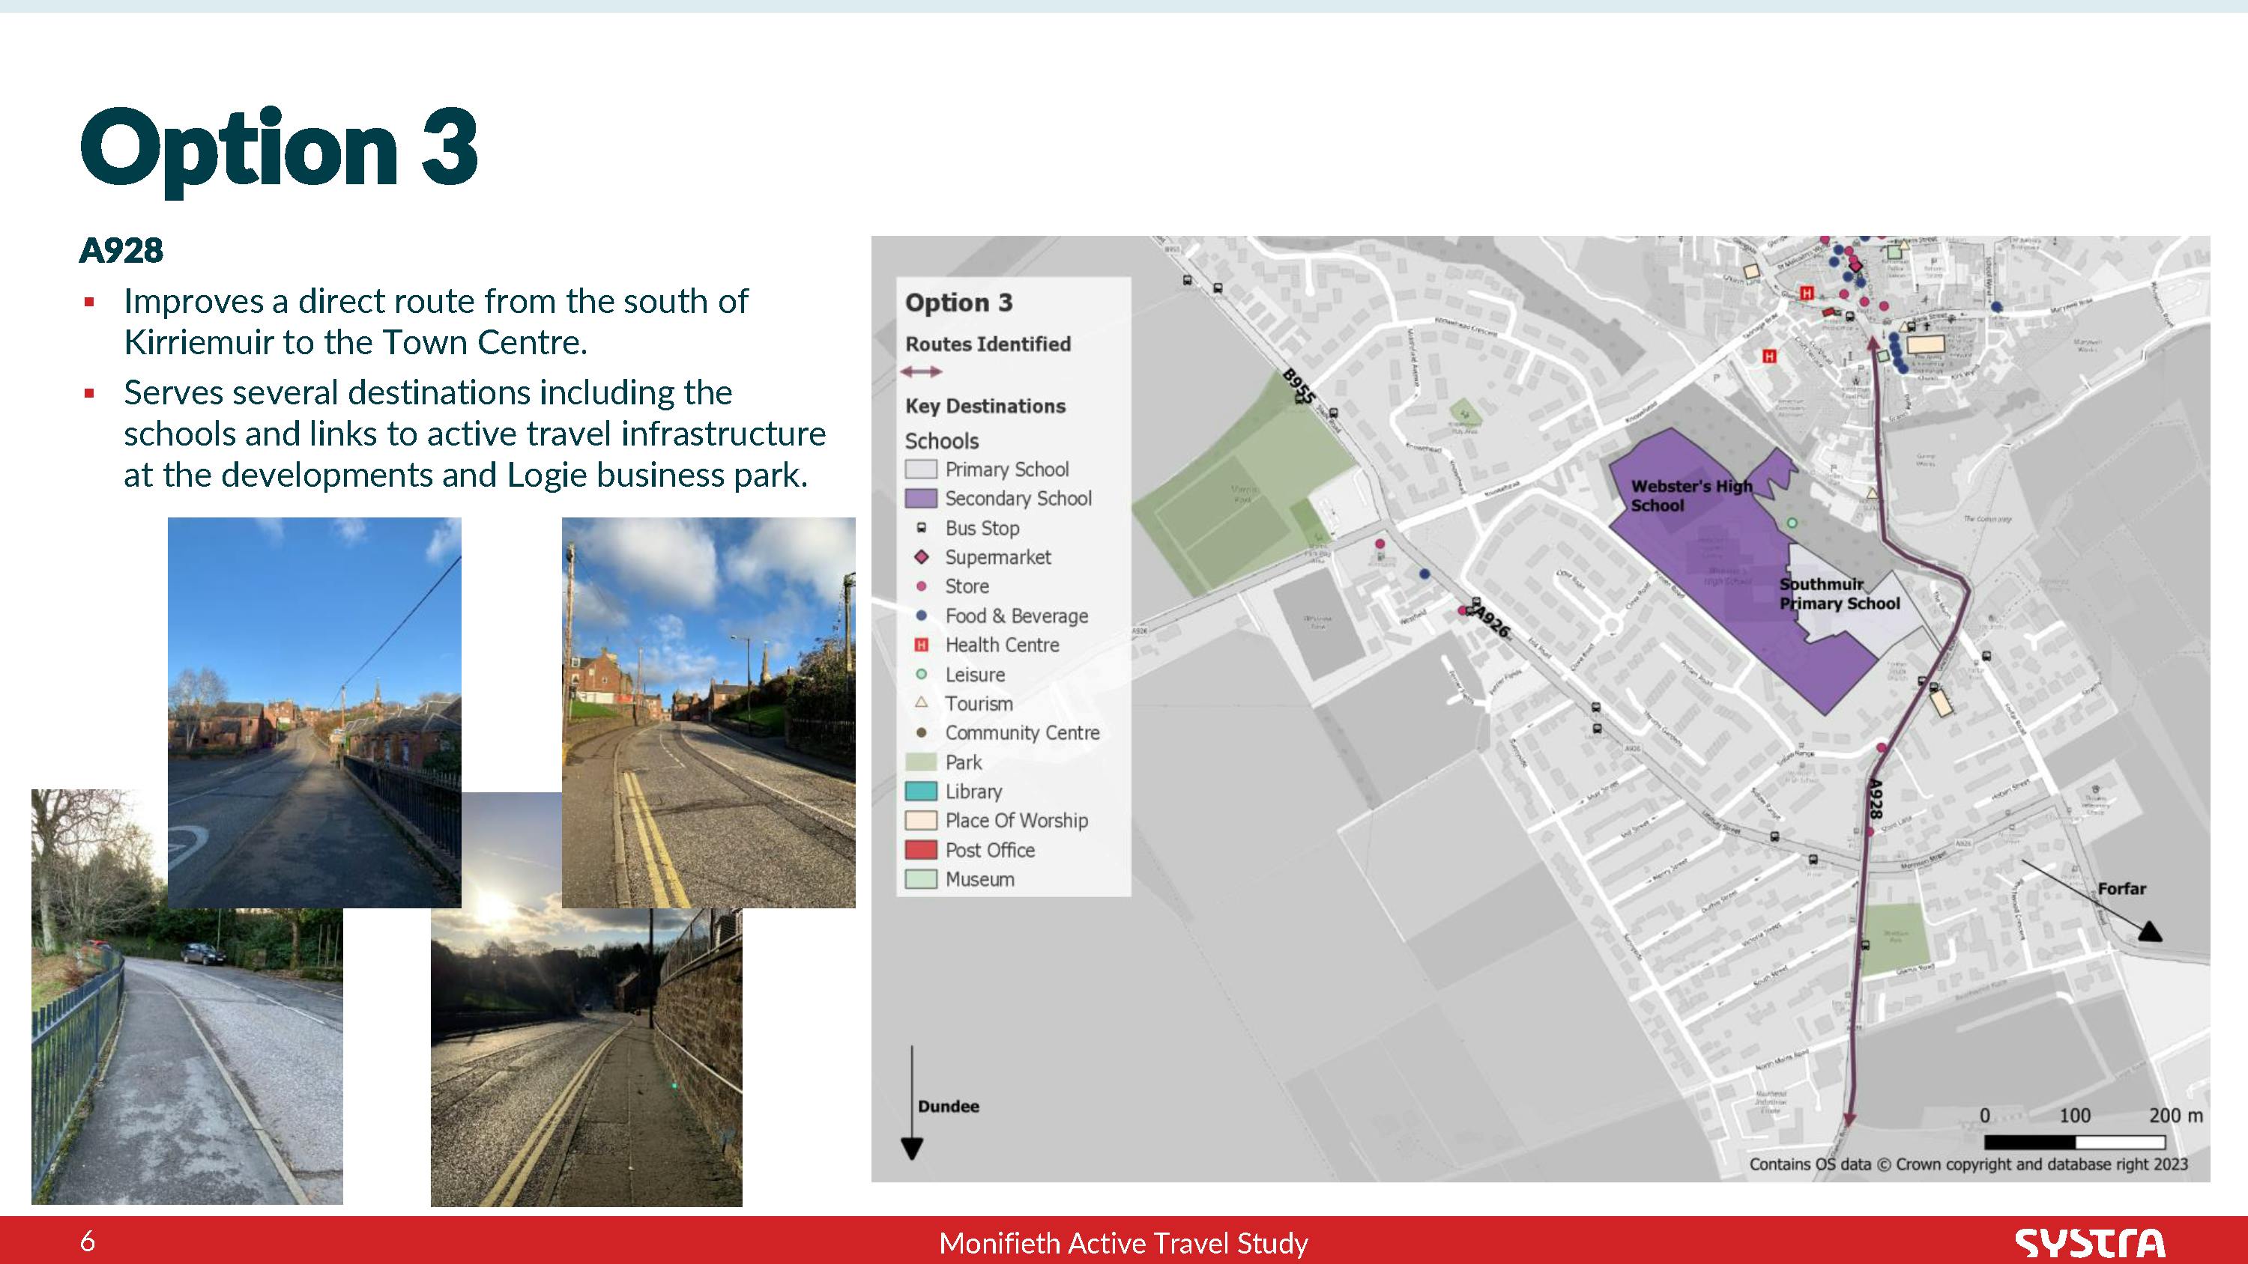Click the A928 road label on map
This screenshot has width=2248, height=1264.
(1876, 798)
